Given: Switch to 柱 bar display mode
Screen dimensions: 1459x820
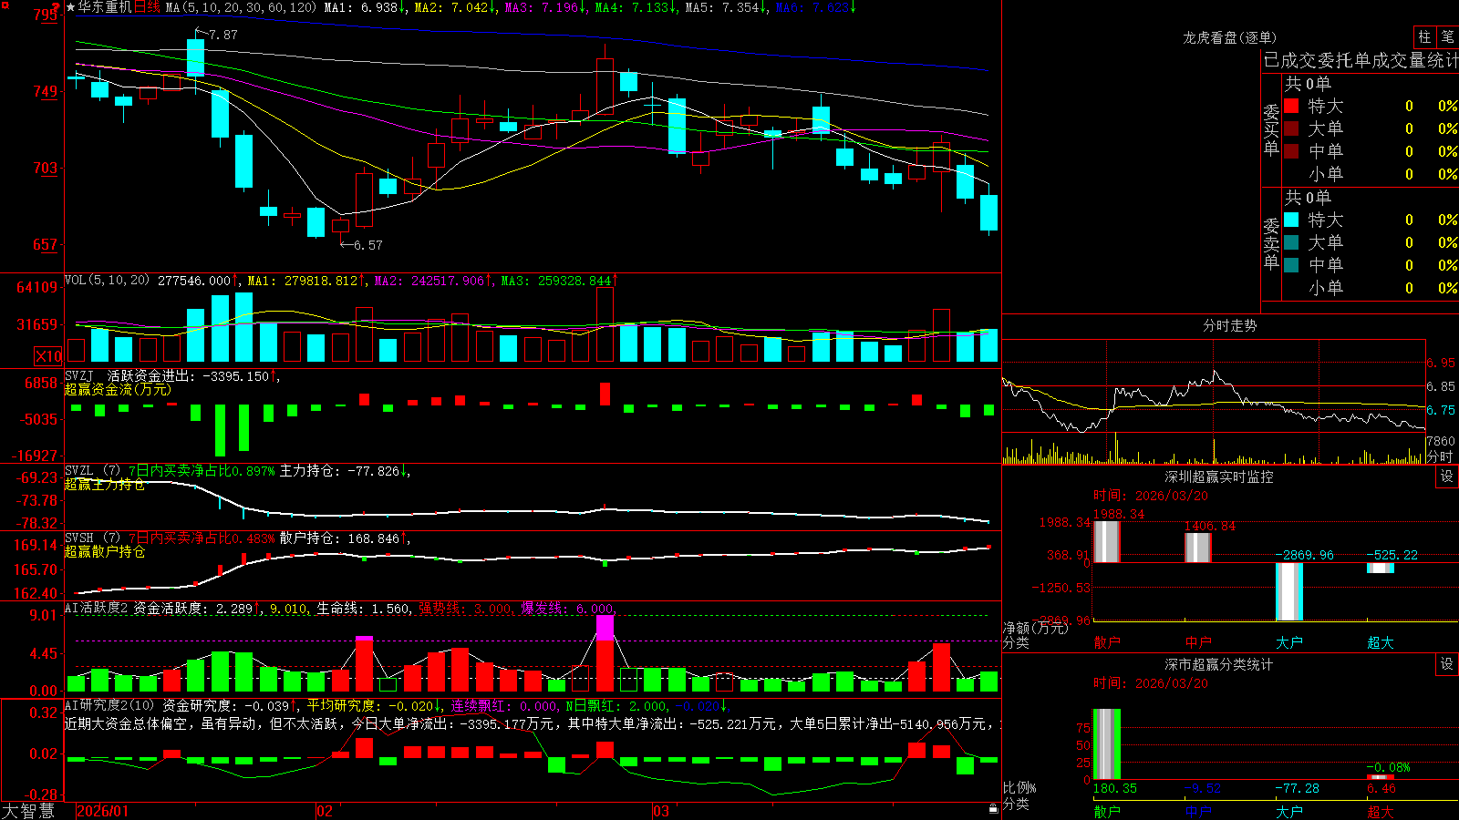Looking at the screenshot, I should (x=1424, y=36).
